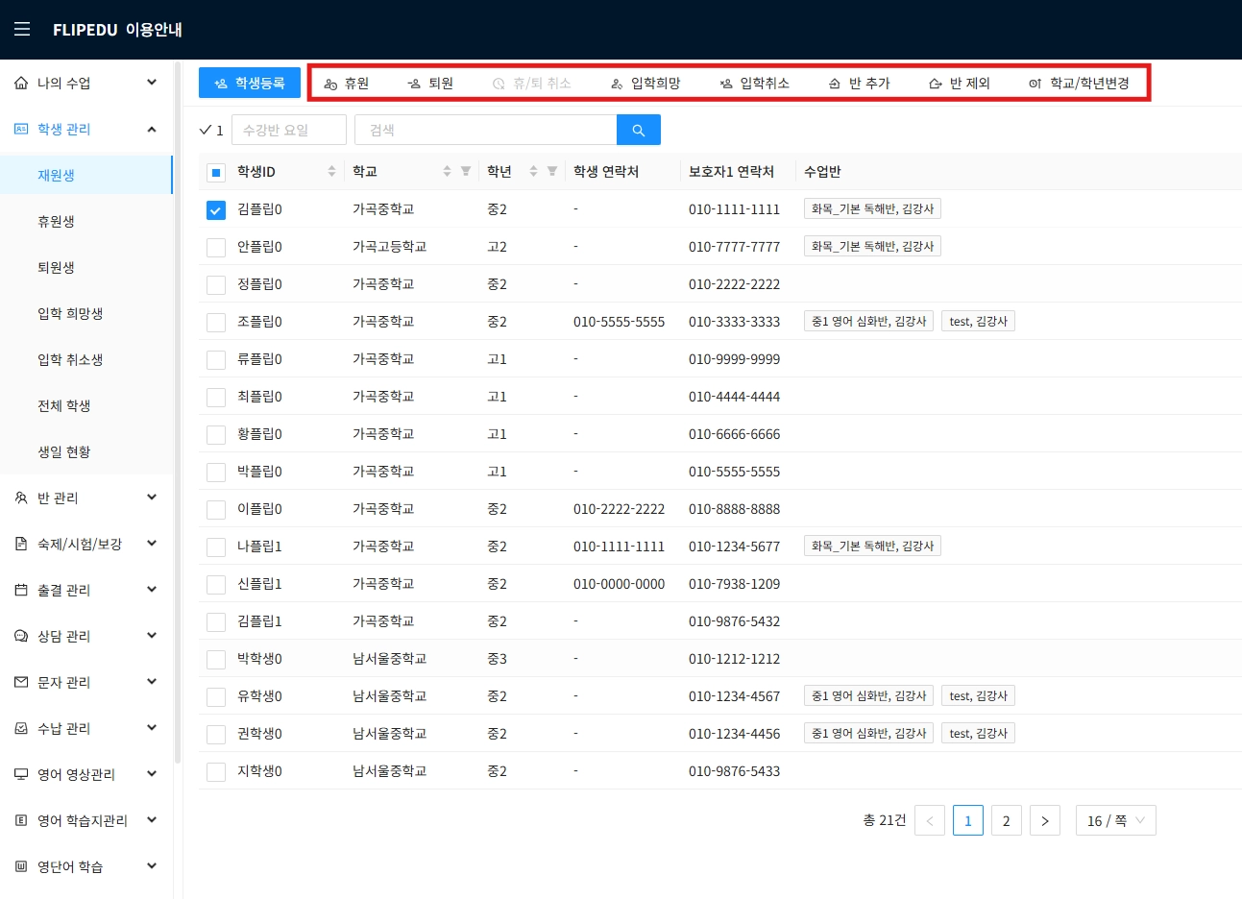Open the 학교 column filter icon
The height and width of the screenshot is (899, 1242).
pyautogui.click(x=466, y=172)
